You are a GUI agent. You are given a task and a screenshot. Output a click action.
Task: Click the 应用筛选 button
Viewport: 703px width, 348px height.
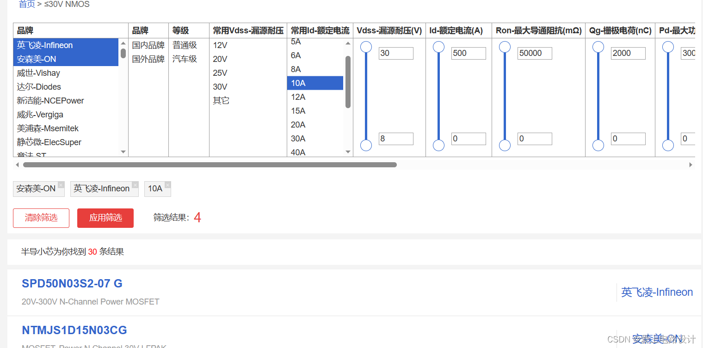pyautogui.click(x=105, y=218)
